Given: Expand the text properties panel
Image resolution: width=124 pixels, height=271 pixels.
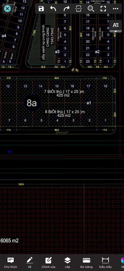Looking at the screenshot, I should 116,26.
